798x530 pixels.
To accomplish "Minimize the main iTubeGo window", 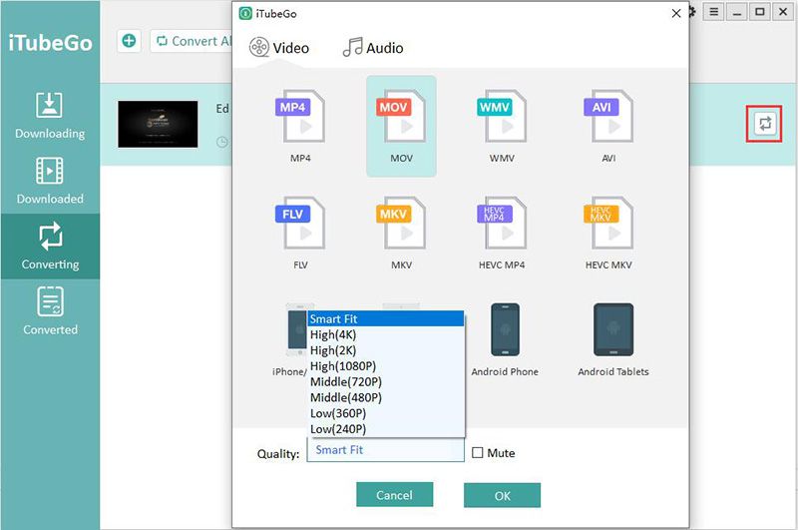I will pos(736,12).
